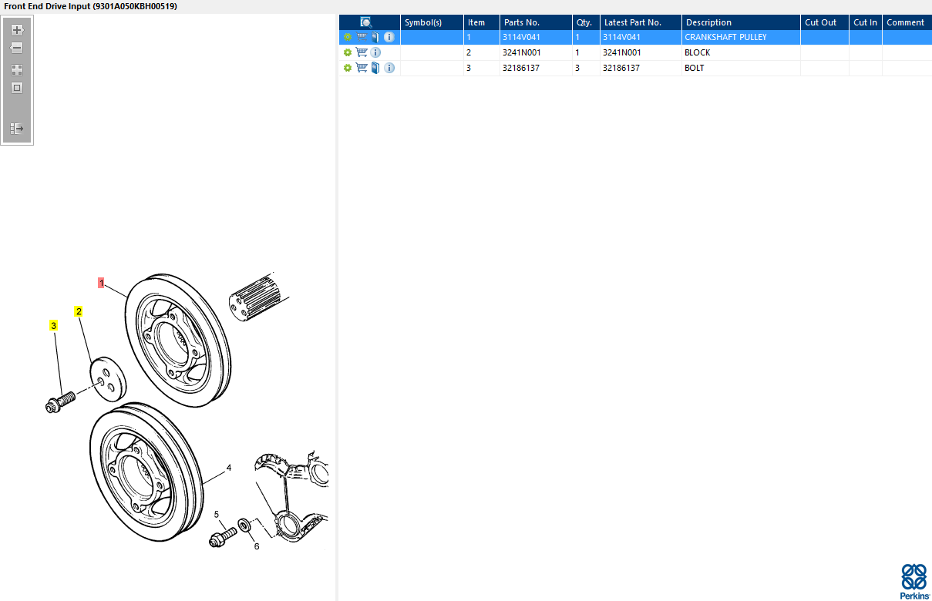Click item number 2 in the table
This screenshot has width=932, height=601.
469,52
